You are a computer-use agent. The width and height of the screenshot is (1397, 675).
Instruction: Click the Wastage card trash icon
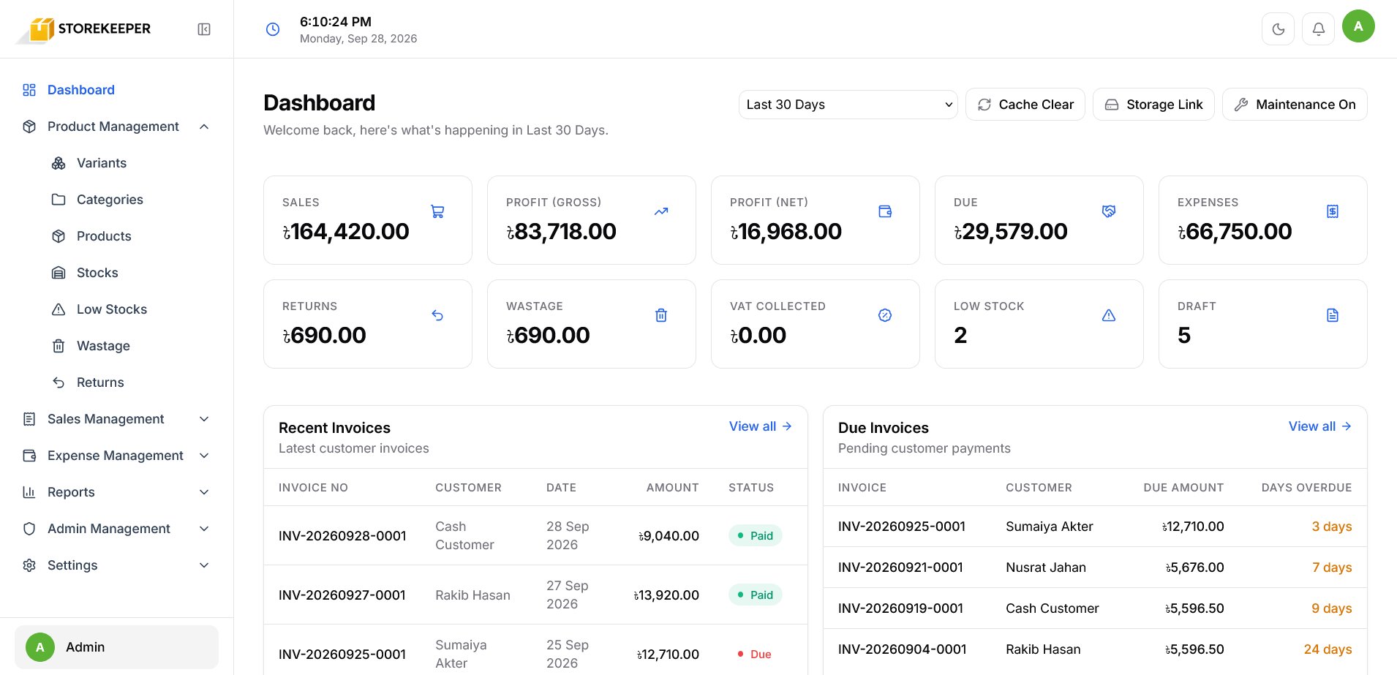[661, 315]
